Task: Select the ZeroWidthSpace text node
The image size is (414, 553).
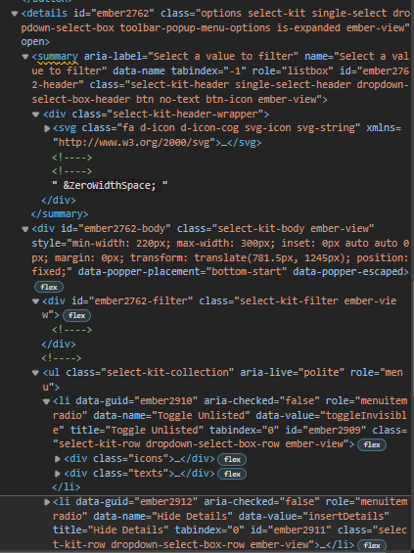Action: point(110,186)
